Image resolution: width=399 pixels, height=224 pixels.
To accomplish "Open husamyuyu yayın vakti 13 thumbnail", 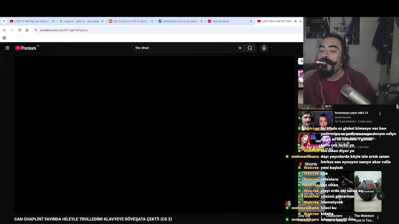I will [315, 120].
